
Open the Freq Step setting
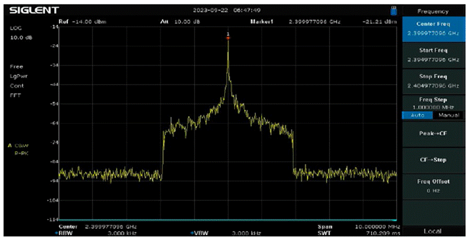(433, 103)
